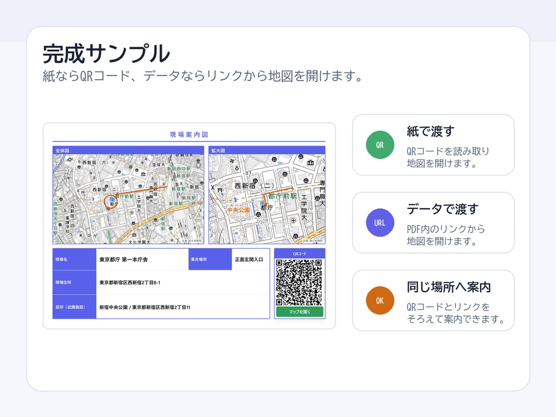Screen dimensions: 556x417
Task: Click the 東京都庁 第一本庁舎 site name cell
Action: 142,259
